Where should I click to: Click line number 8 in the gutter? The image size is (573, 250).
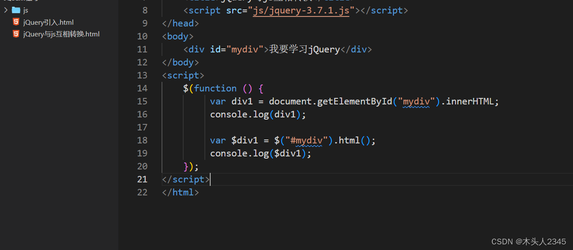[145, 10]
